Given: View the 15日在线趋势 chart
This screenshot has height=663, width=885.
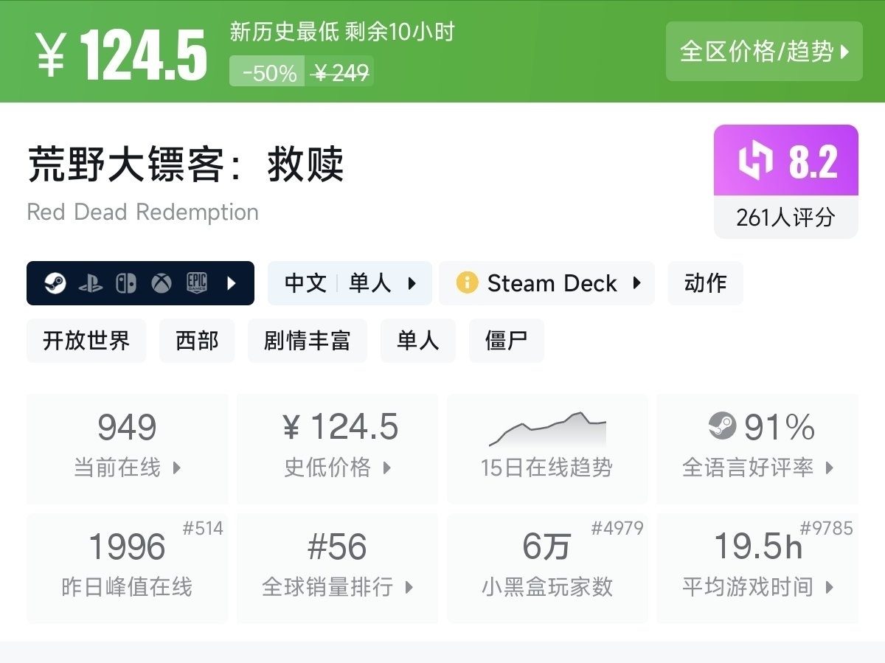Looking at the screenshot, I should (547, 448).
